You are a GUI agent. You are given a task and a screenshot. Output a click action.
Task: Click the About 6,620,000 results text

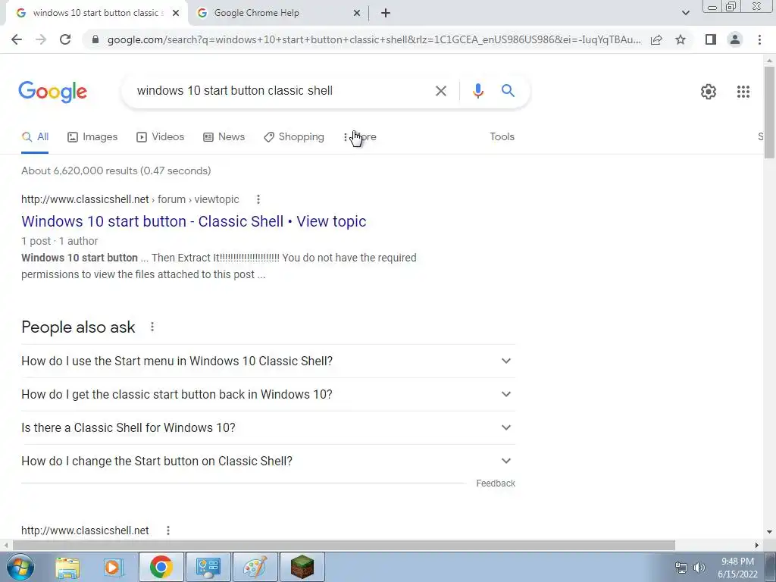(x=116, y=171)
